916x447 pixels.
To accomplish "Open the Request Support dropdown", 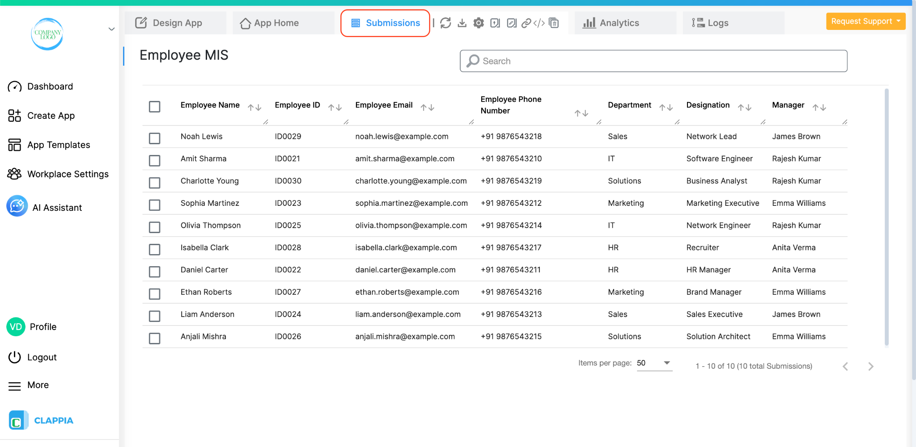I will pos(865,21).
